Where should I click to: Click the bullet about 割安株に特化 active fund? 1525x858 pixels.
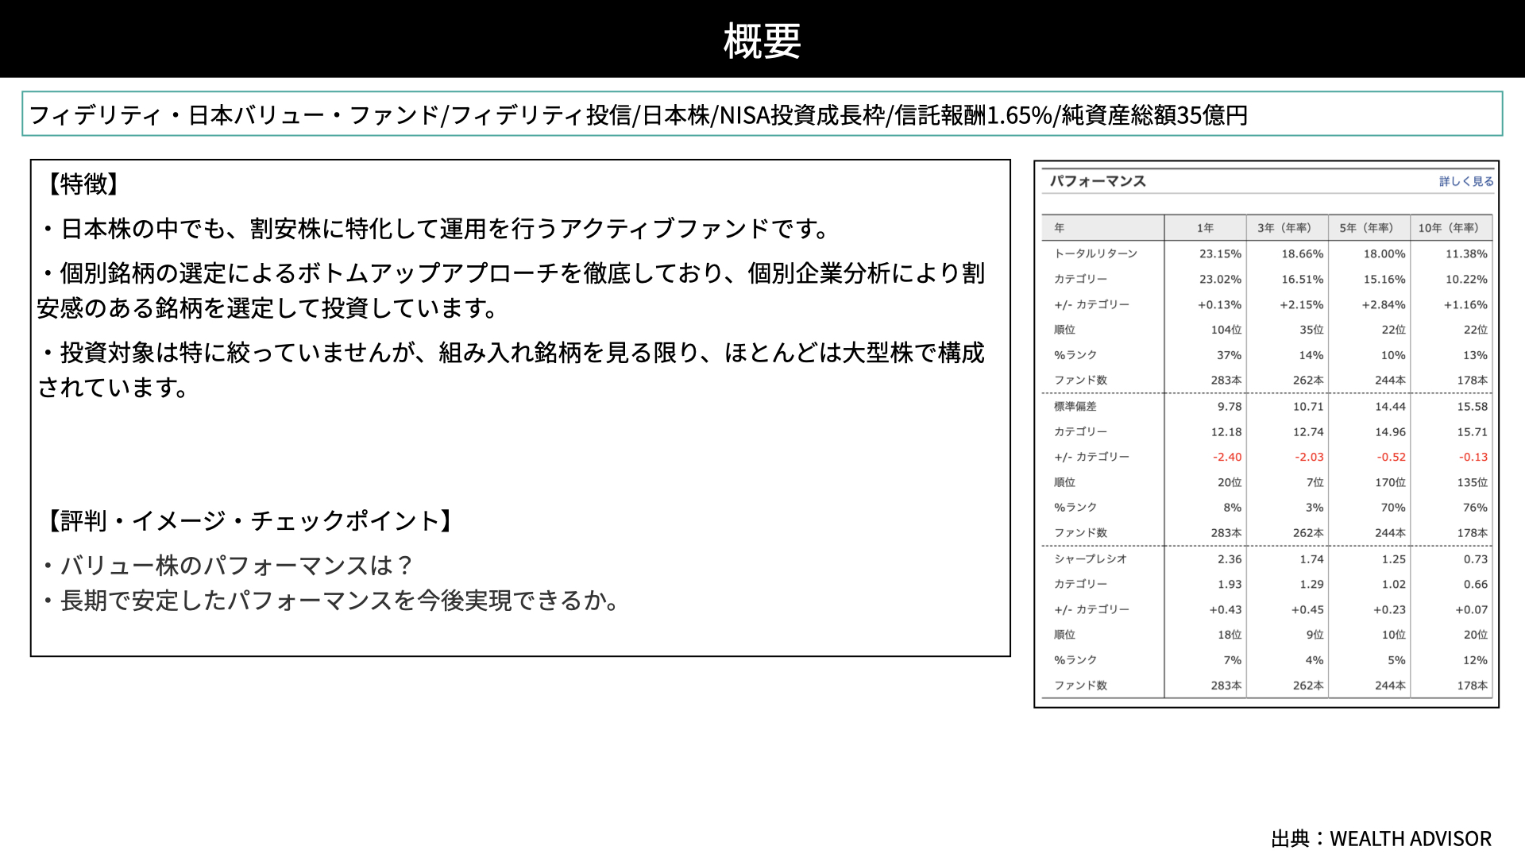436,229
